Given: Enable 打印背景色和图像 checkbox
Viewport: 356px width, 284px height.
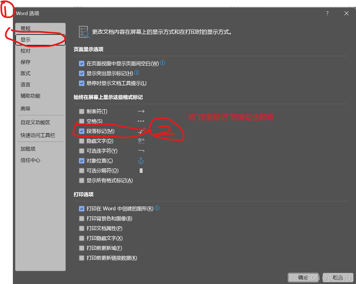Looking at the screenshot, I should pyautogui.click(x=82, y=219).
